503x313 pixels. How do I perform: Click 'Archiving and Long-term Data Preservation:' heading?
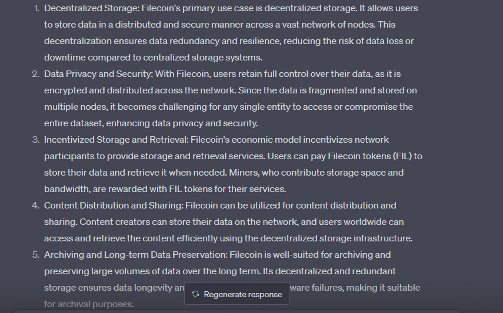click(136, 255)
